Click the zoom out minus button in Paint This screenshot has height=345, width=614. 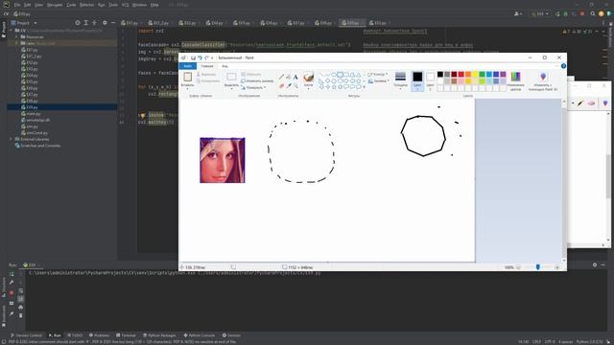point(518,267)
